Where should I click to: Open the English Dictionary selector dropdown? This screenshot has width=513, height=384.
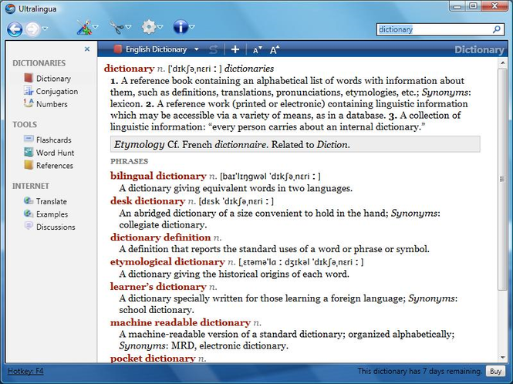[196, 49]
